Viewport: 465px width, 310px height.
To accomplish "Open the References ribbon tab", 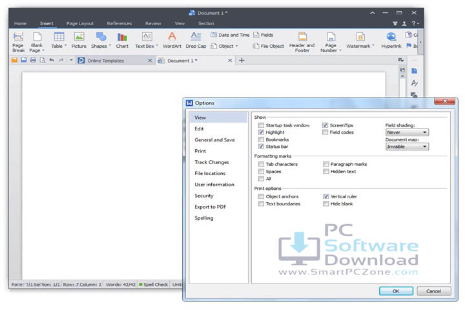I will click(119, 23).
